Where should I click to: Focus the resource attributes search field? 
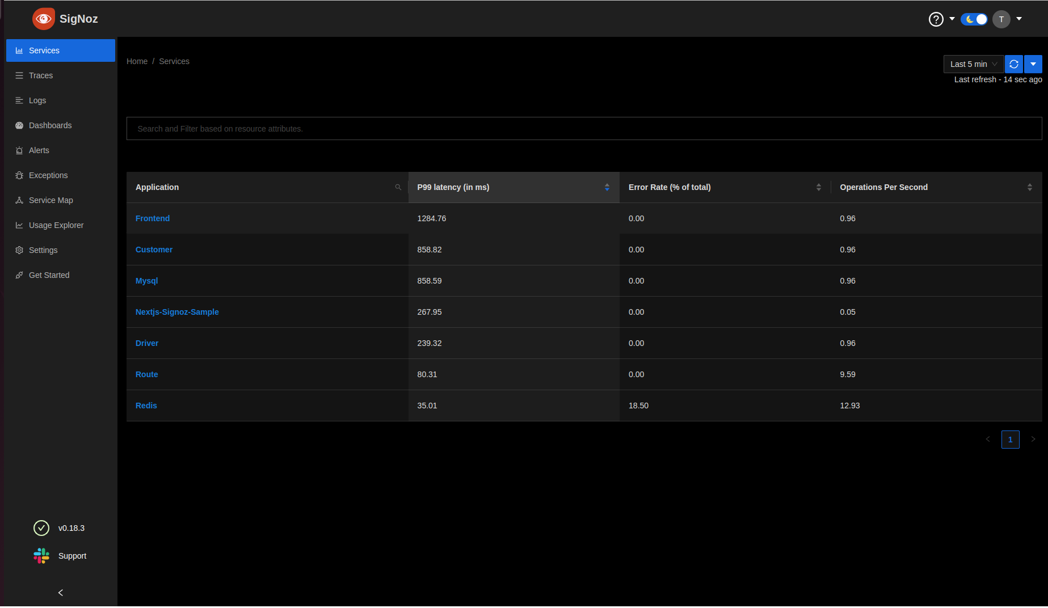pyautogui.click(x=584, y=129)
